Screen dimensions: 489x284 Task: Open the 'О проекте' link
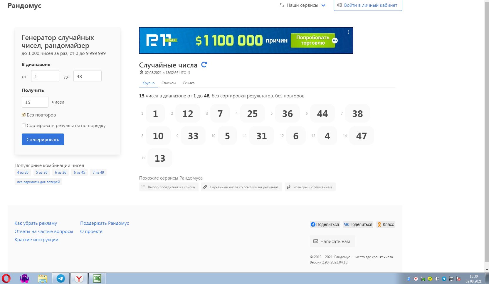coord(91,231)
